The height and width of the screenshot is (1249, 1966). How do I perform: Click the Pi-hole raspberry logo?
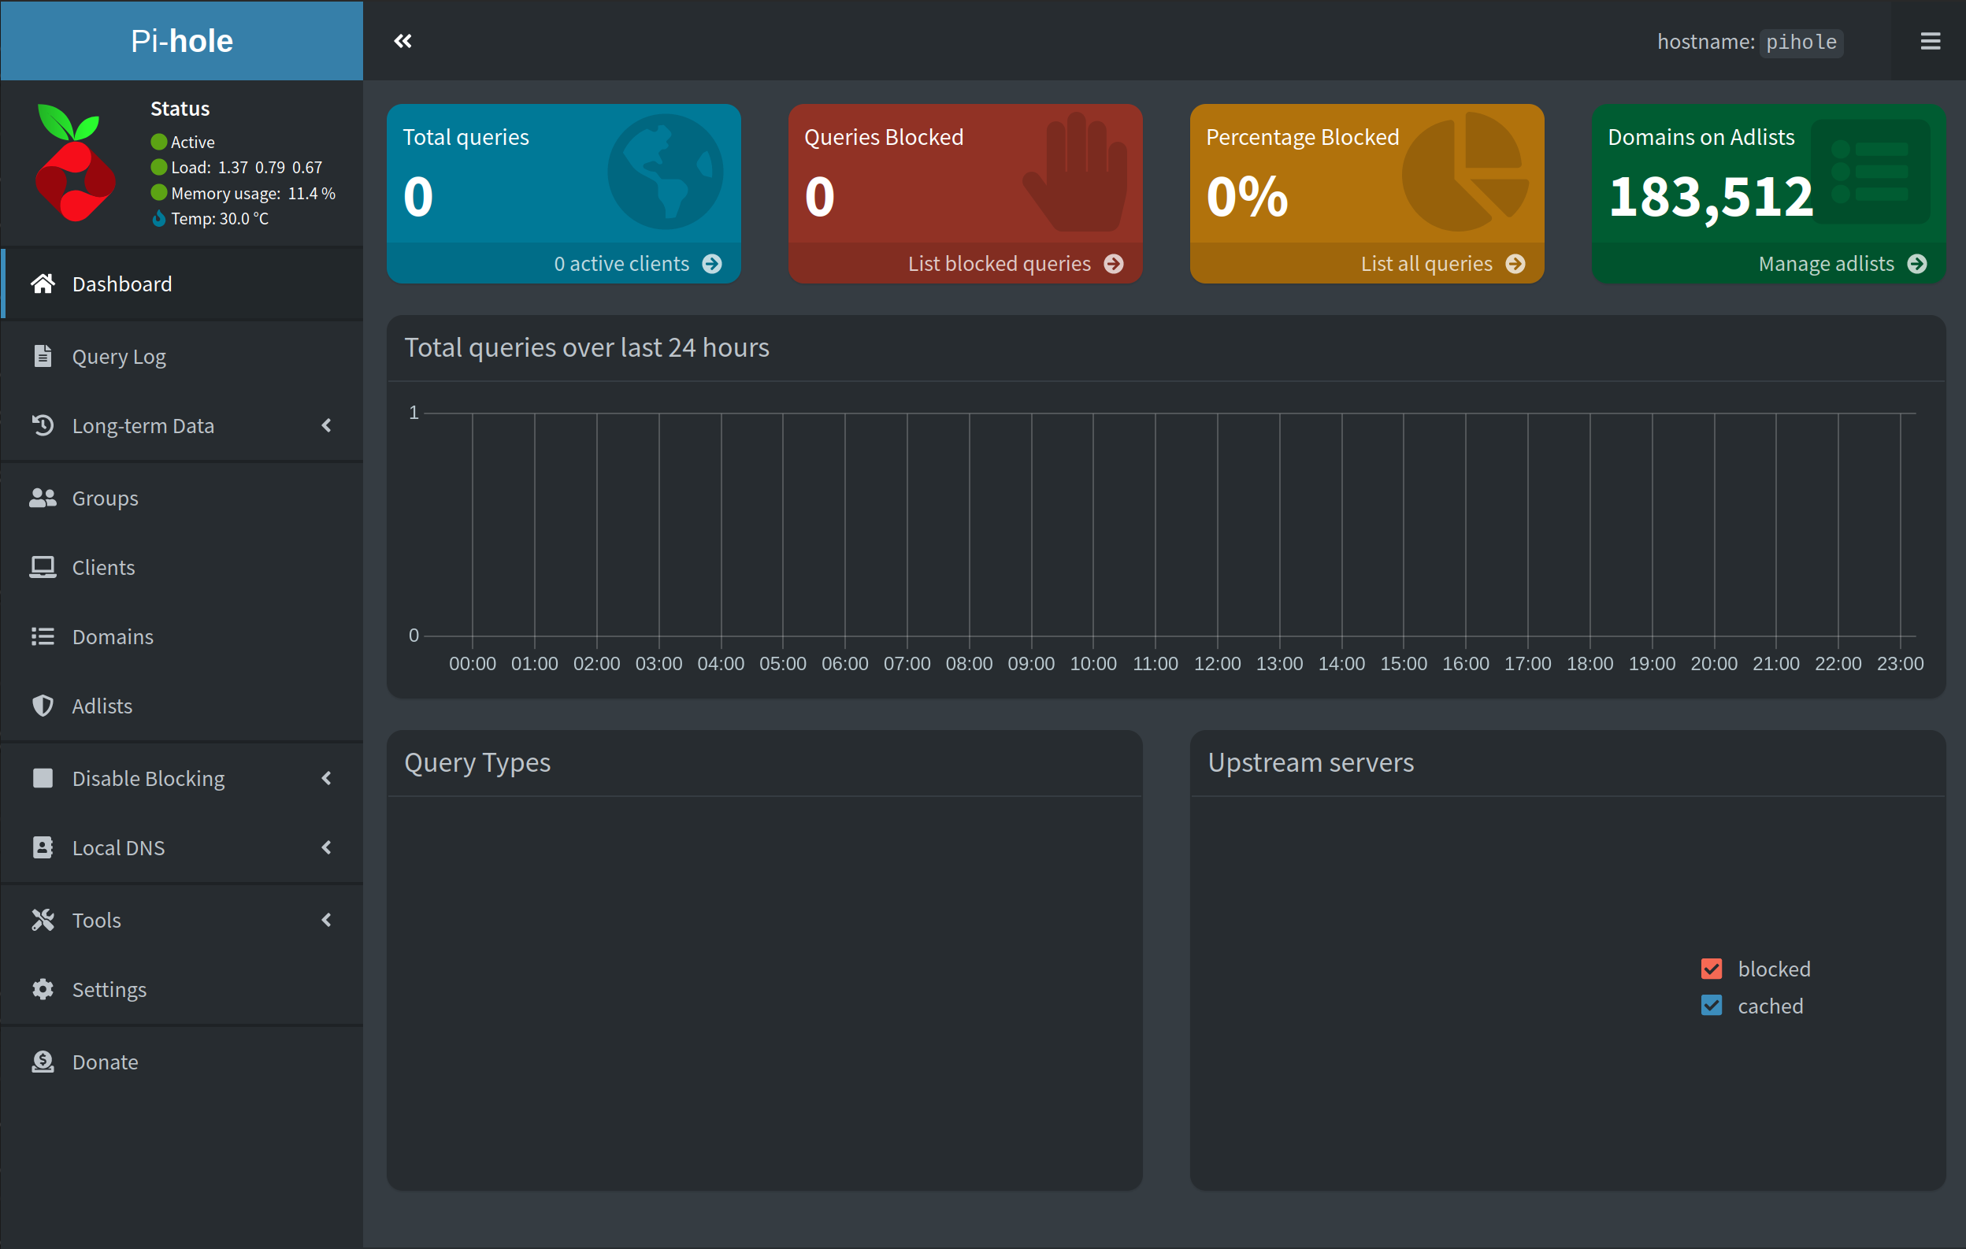click(74, 162)
